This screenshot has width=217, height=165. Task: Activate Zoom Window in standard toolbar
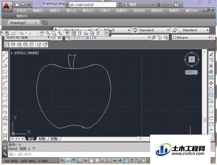coord(54,33)
